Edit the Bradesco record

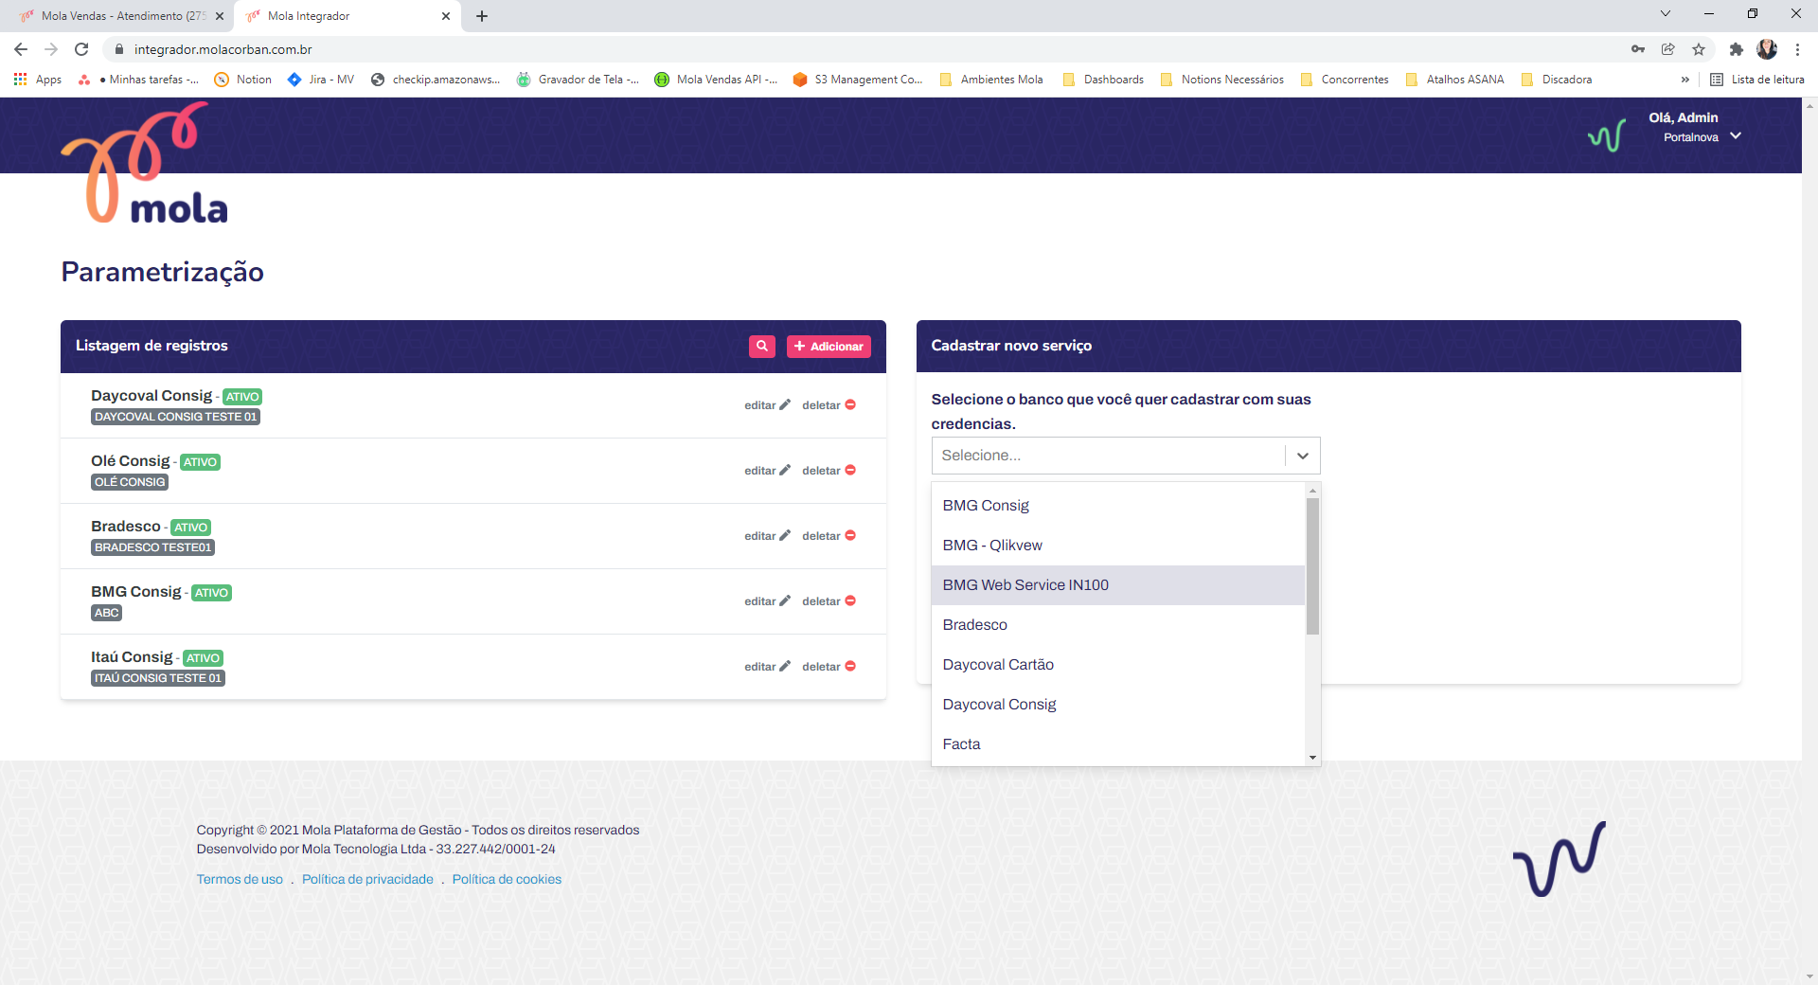pyautogui.click(x=767, y=536)
